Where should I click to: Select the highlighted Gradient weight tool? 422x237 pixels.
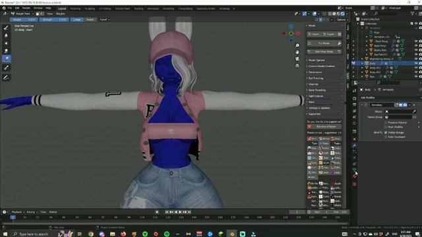[x=6, y=59]
